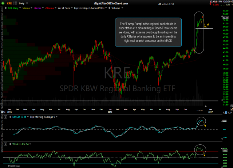Open Exp Envelope Channel 9 0.3 dropdown

(x=106, y=8)
